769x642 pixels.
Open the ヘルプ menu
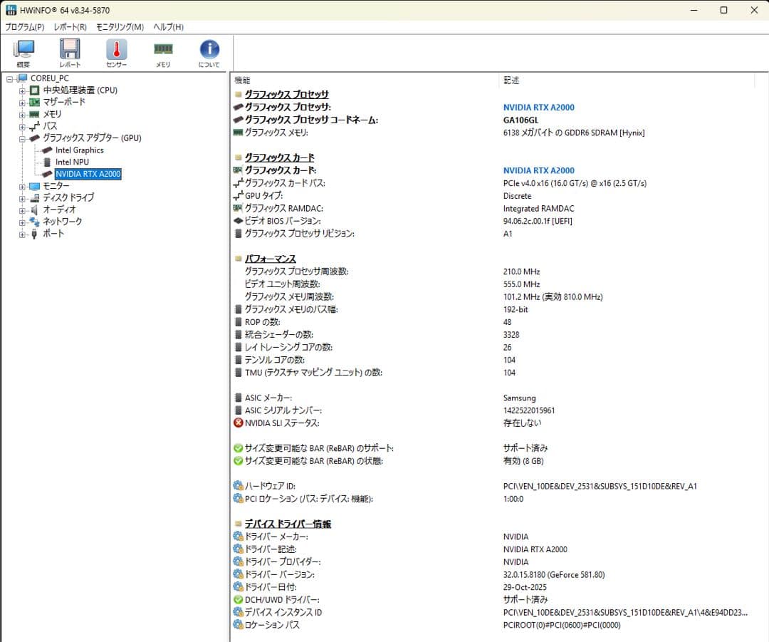167,26
